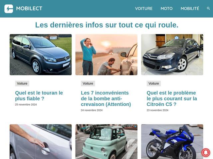
Task: Open the MOBILITÉ menu item
Action: coord(190,8)
